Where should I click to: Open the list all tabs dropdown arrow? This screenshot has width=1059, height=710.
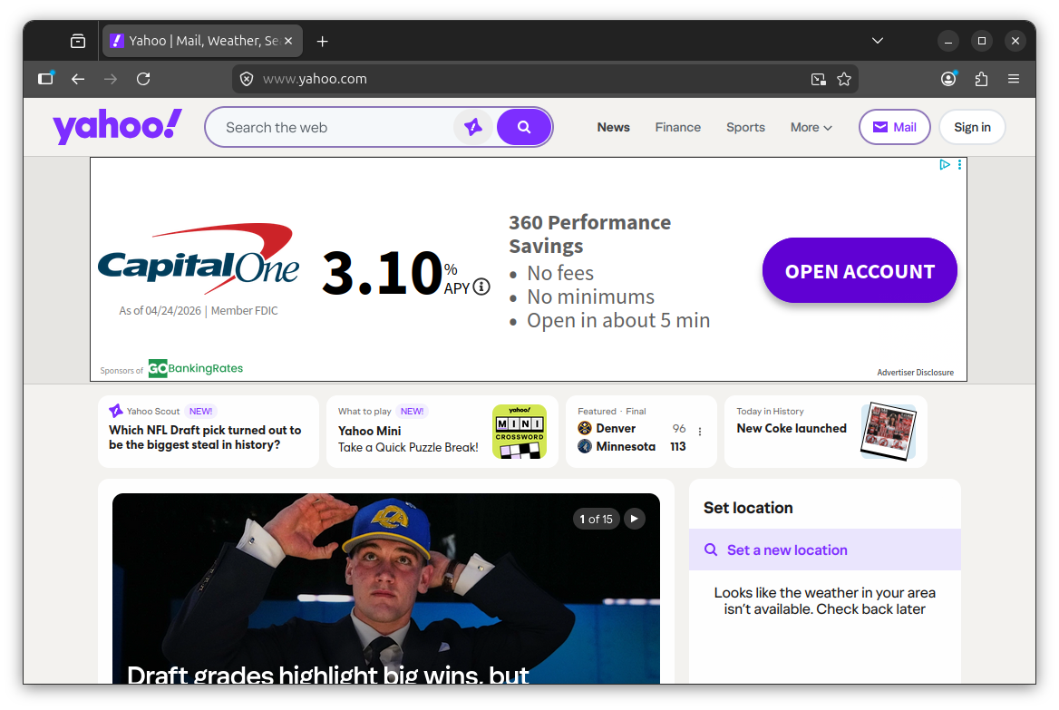pyautogui.click(x=877, y=41)
